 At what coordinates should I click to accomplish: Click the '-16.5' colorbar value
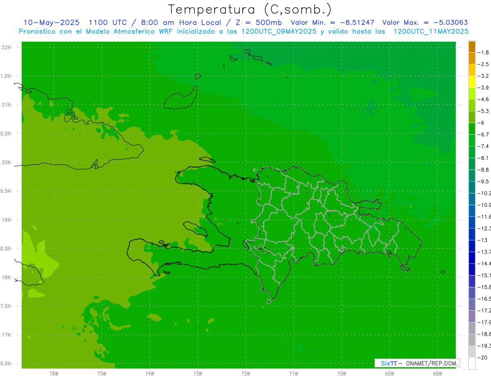point(484,298)
